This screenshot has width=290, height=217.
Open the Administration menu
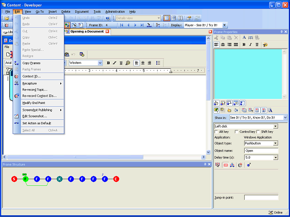click(x=115, y=12)
